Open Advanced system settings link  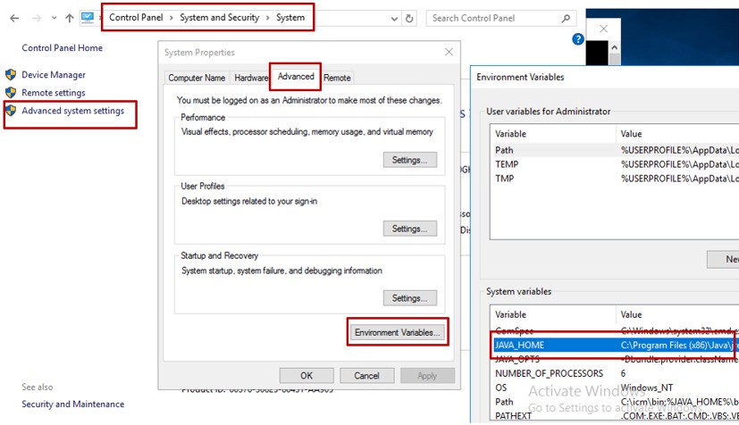(x=72, y=111)
